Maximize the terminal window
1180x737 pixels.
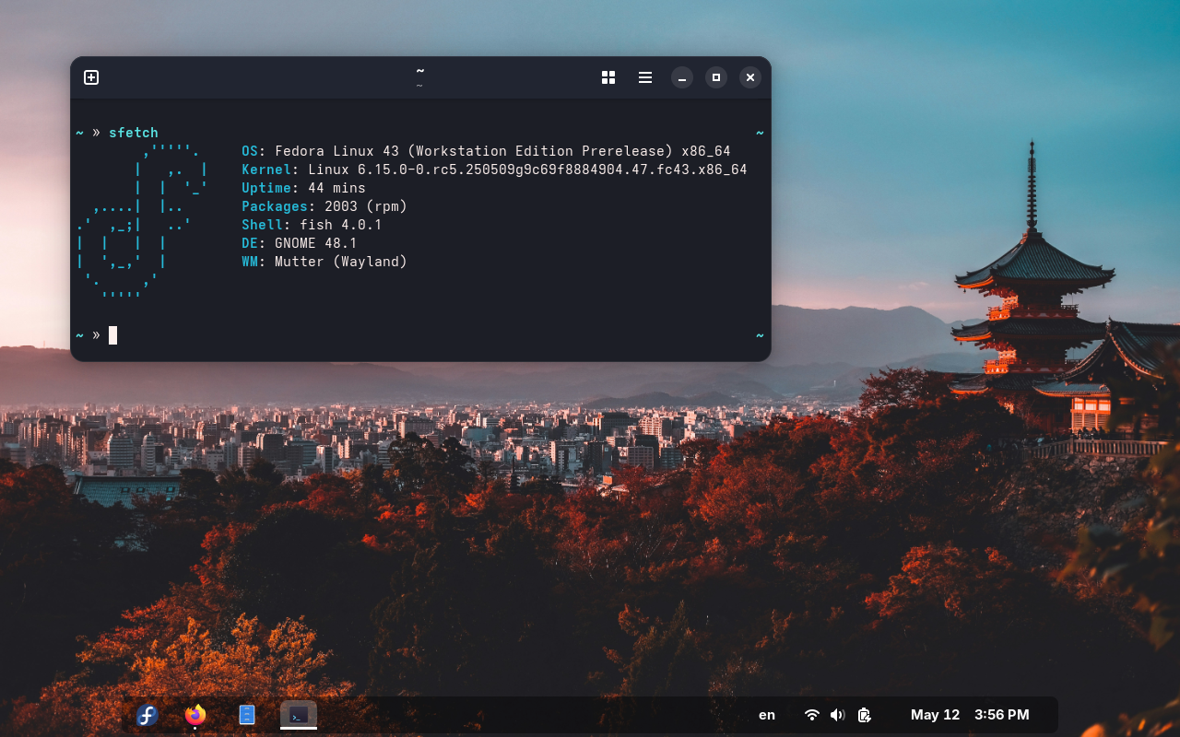[716, 77]
